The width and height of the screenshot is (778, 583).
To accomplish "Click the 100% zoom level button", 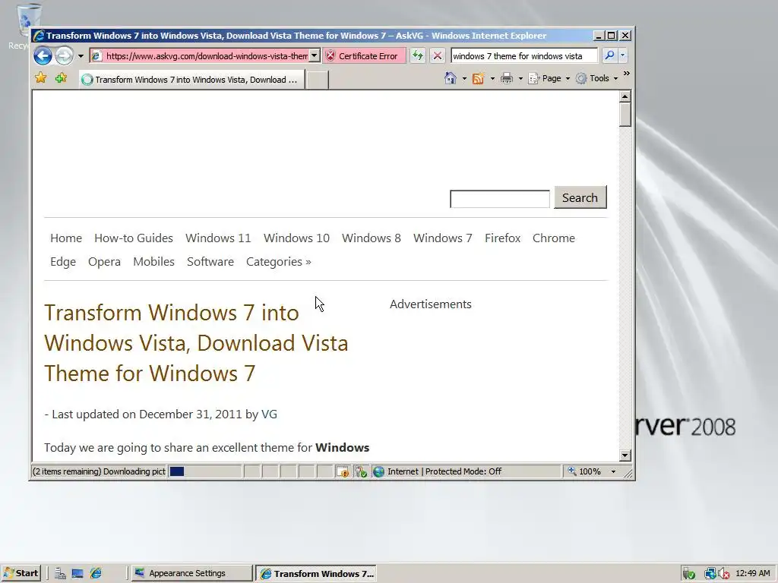I will coord(586,471).
